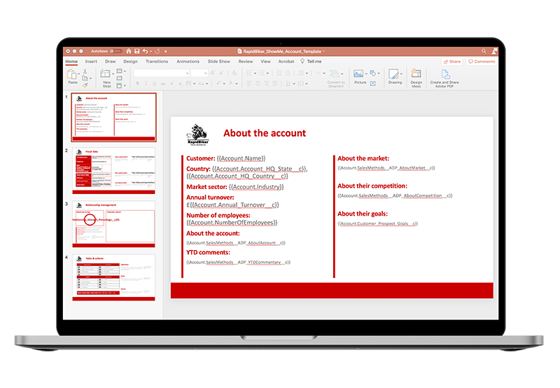Click the user account icon
Screen dimensions: 560x388
pos(494,51)
